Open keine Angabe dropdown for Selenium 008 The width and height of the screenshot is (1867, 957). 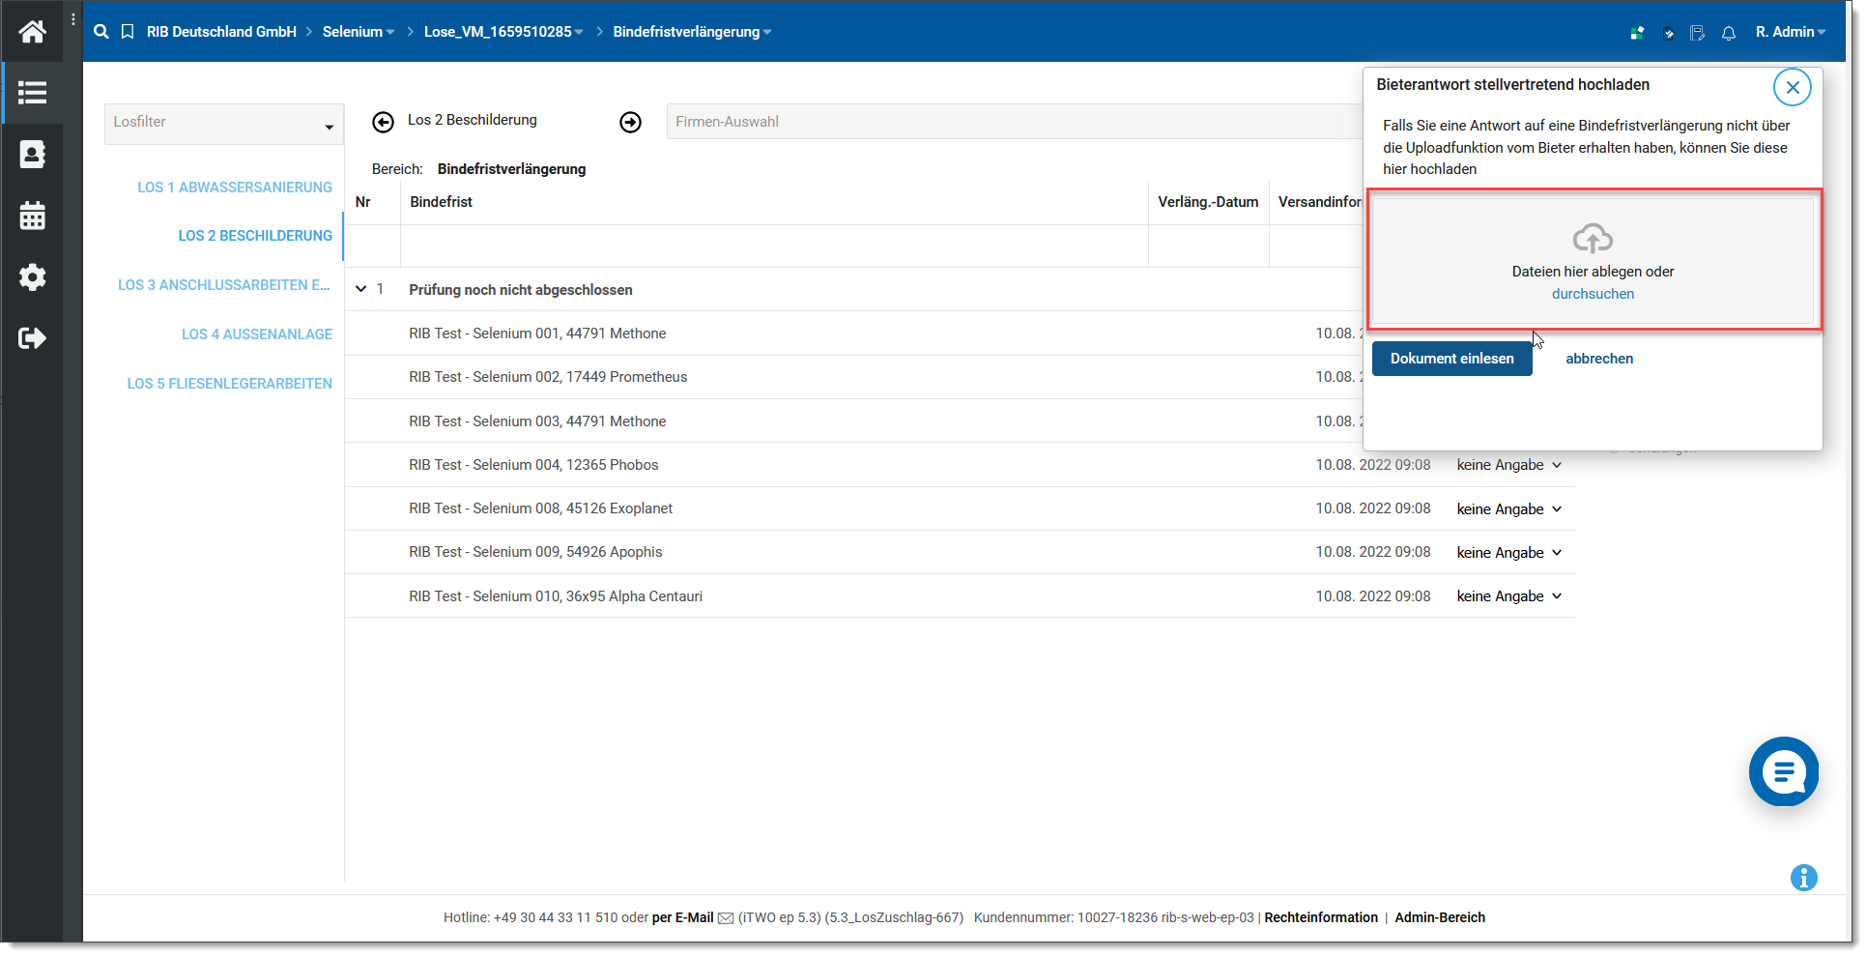1509,509
